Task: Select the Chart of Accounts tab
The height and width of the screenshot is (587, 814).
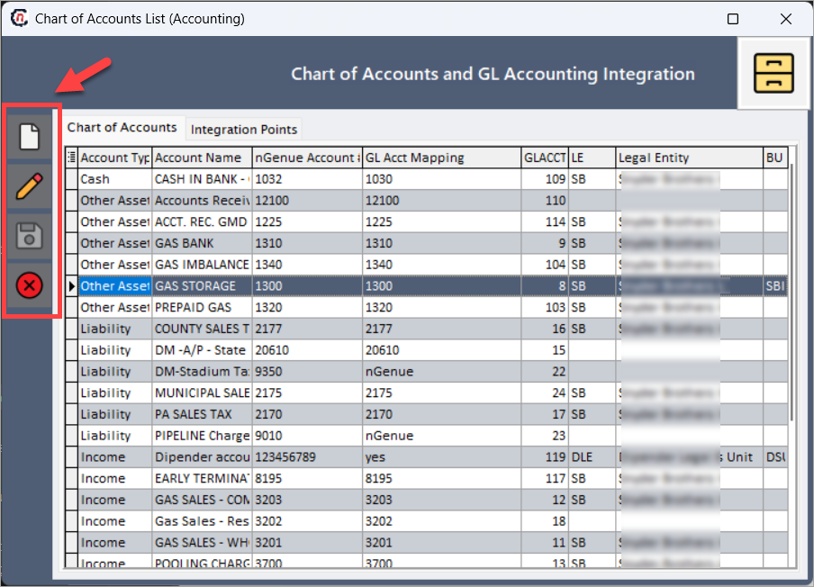Action: pyautogui.click(x=122, y=127)
